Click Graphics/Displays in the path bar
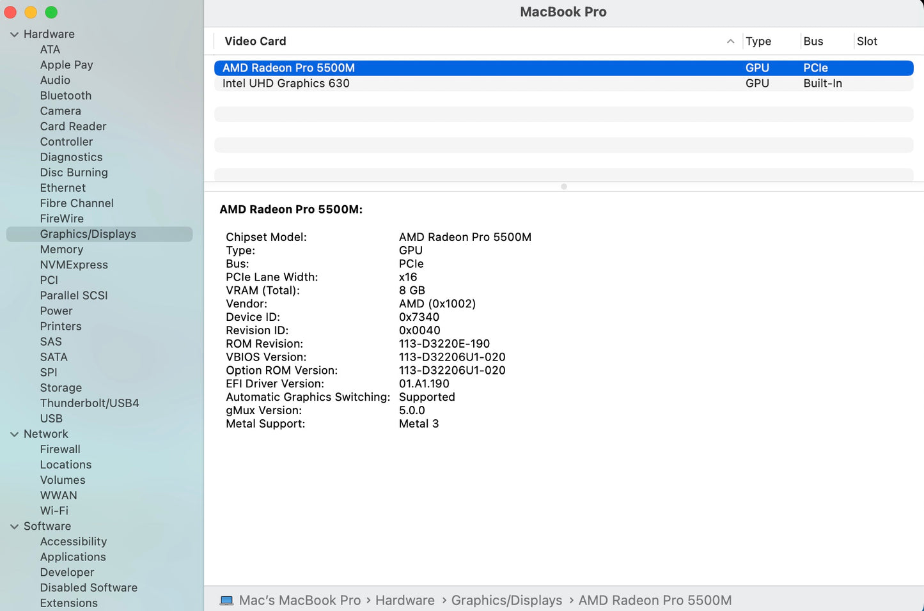Screen dimensions: 924x611 click(x=506, y=600)
